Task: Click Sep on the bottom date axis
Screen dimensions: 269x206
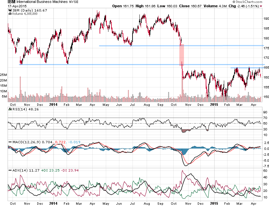Action: click(160, 204)
